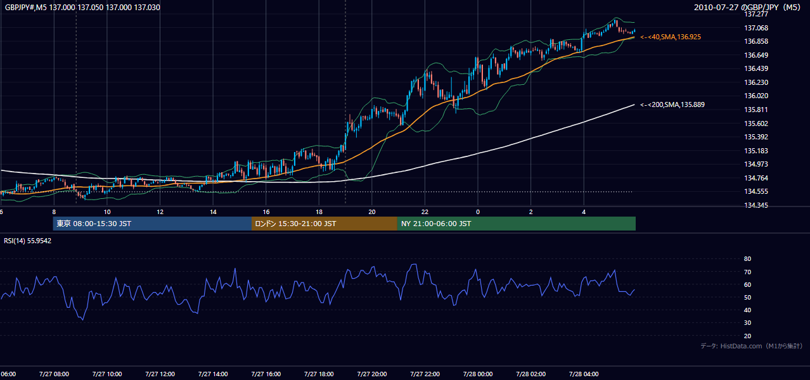Click price axis value 134.764
The height and width of the screenshot is (380, 810).
point(756,178)
